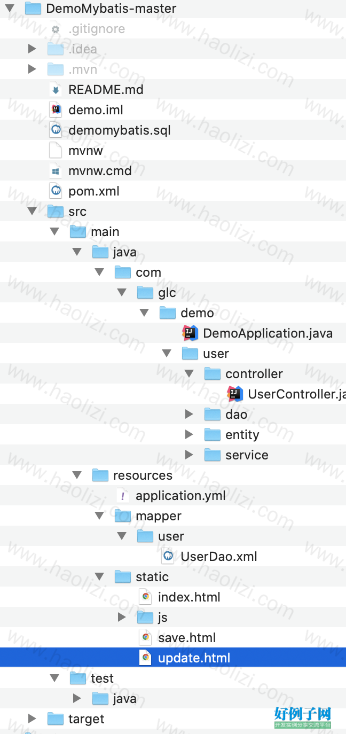346x734 pixels.
Task: Collapse the DemoMybatis-master root folder
Action: tap(10, 9)
